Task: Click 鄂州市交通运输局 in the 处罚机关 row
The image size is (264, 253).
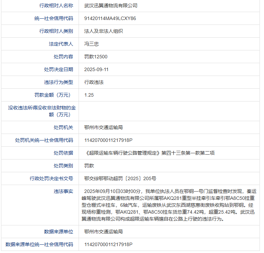Action: 103,127
